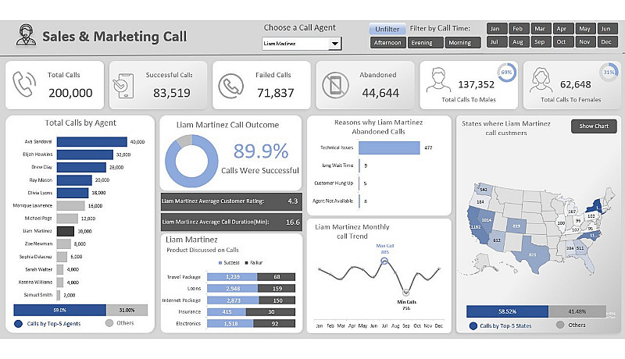Select the Dec month filter

[x=608, y=42]
